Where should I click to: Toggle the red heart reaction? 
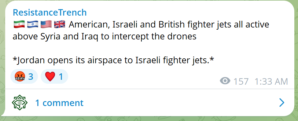point(54,77)
